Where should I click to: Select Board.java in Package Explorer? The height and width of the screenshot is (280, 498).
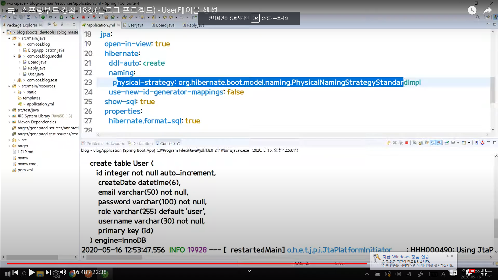coord(37,62)
